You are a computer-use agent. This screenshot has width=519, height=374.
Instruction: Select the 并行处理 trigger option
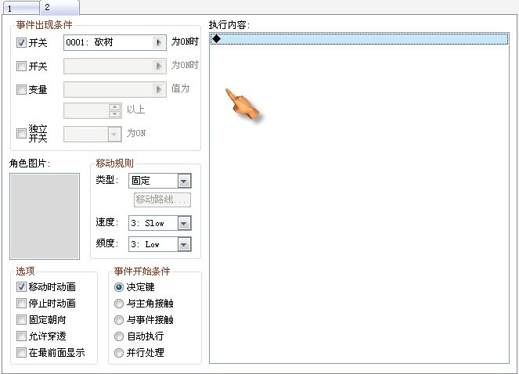tap(119, 353)
